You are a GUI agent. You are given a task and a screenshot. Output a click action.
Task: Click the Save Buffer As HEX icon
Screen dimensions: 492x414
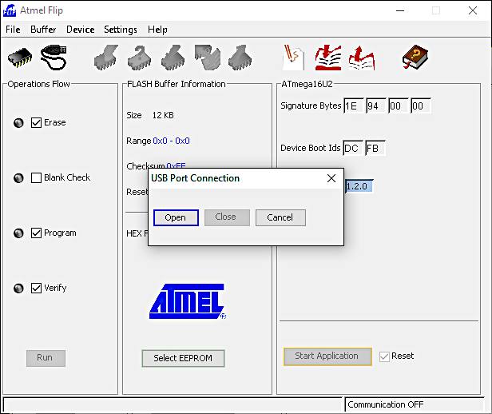pyautogui.click(x=362, y=58)
